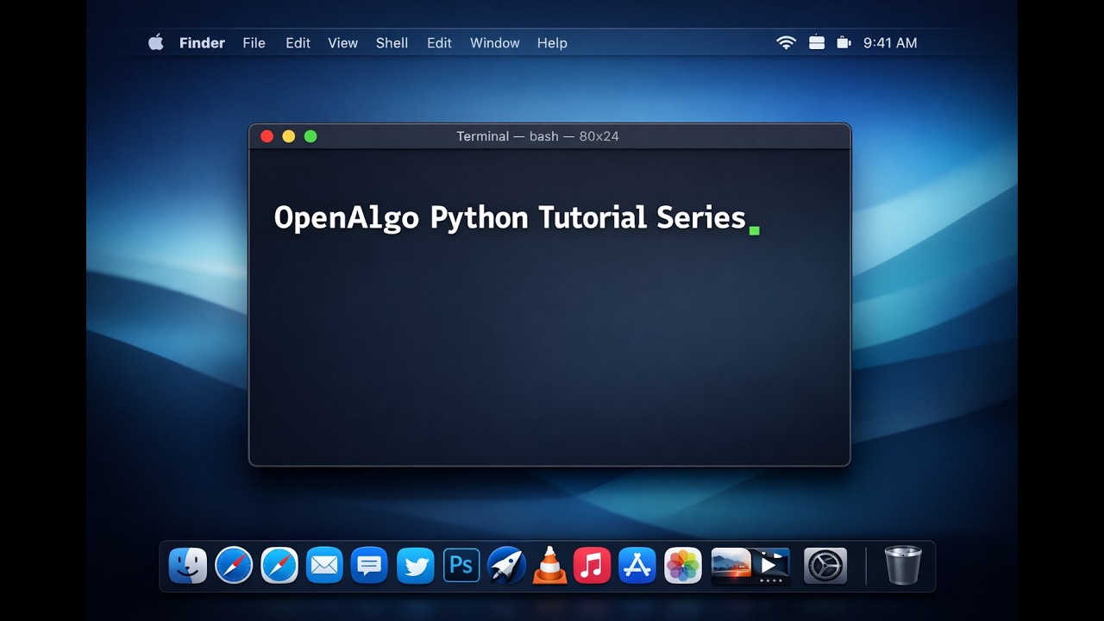This screenshot has height=621, width=1104.
Task: Open the Trash in the dock
Action: coord(903,566)
